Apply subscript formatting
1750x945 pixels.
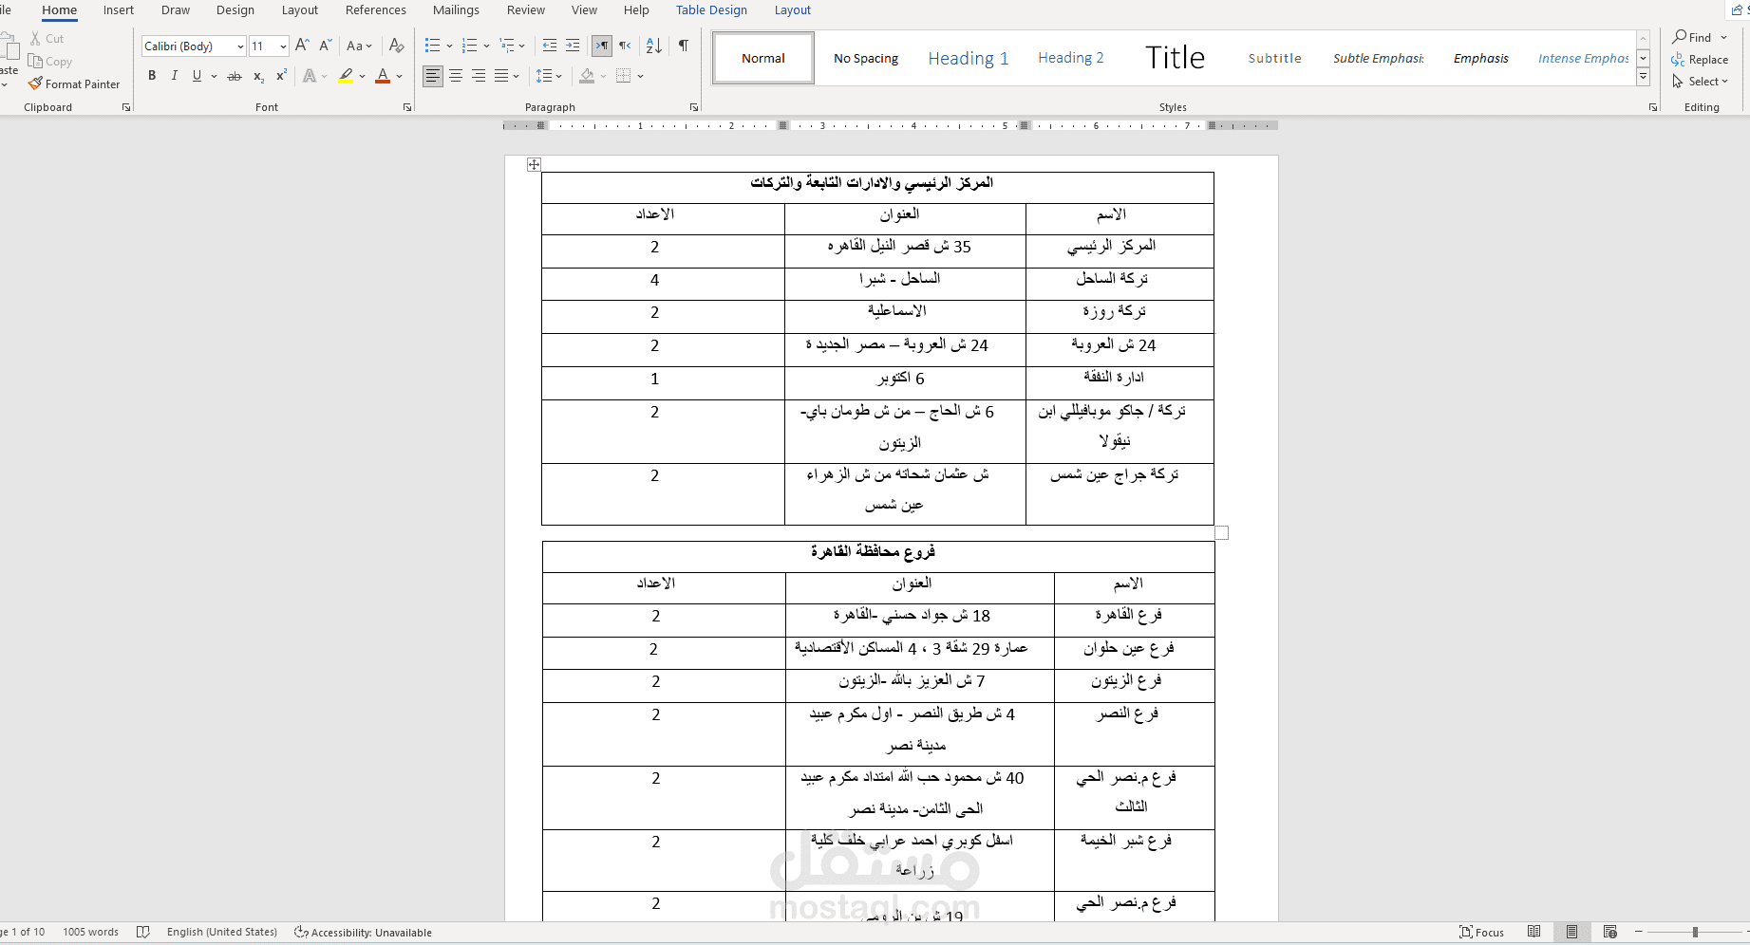click(x=258, y=76)
